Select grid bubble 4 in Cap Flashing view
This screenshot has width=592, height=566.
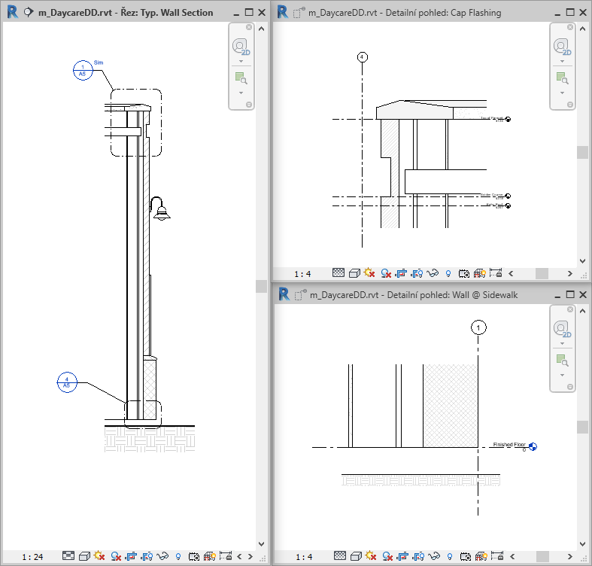click(x=362, y=57)
